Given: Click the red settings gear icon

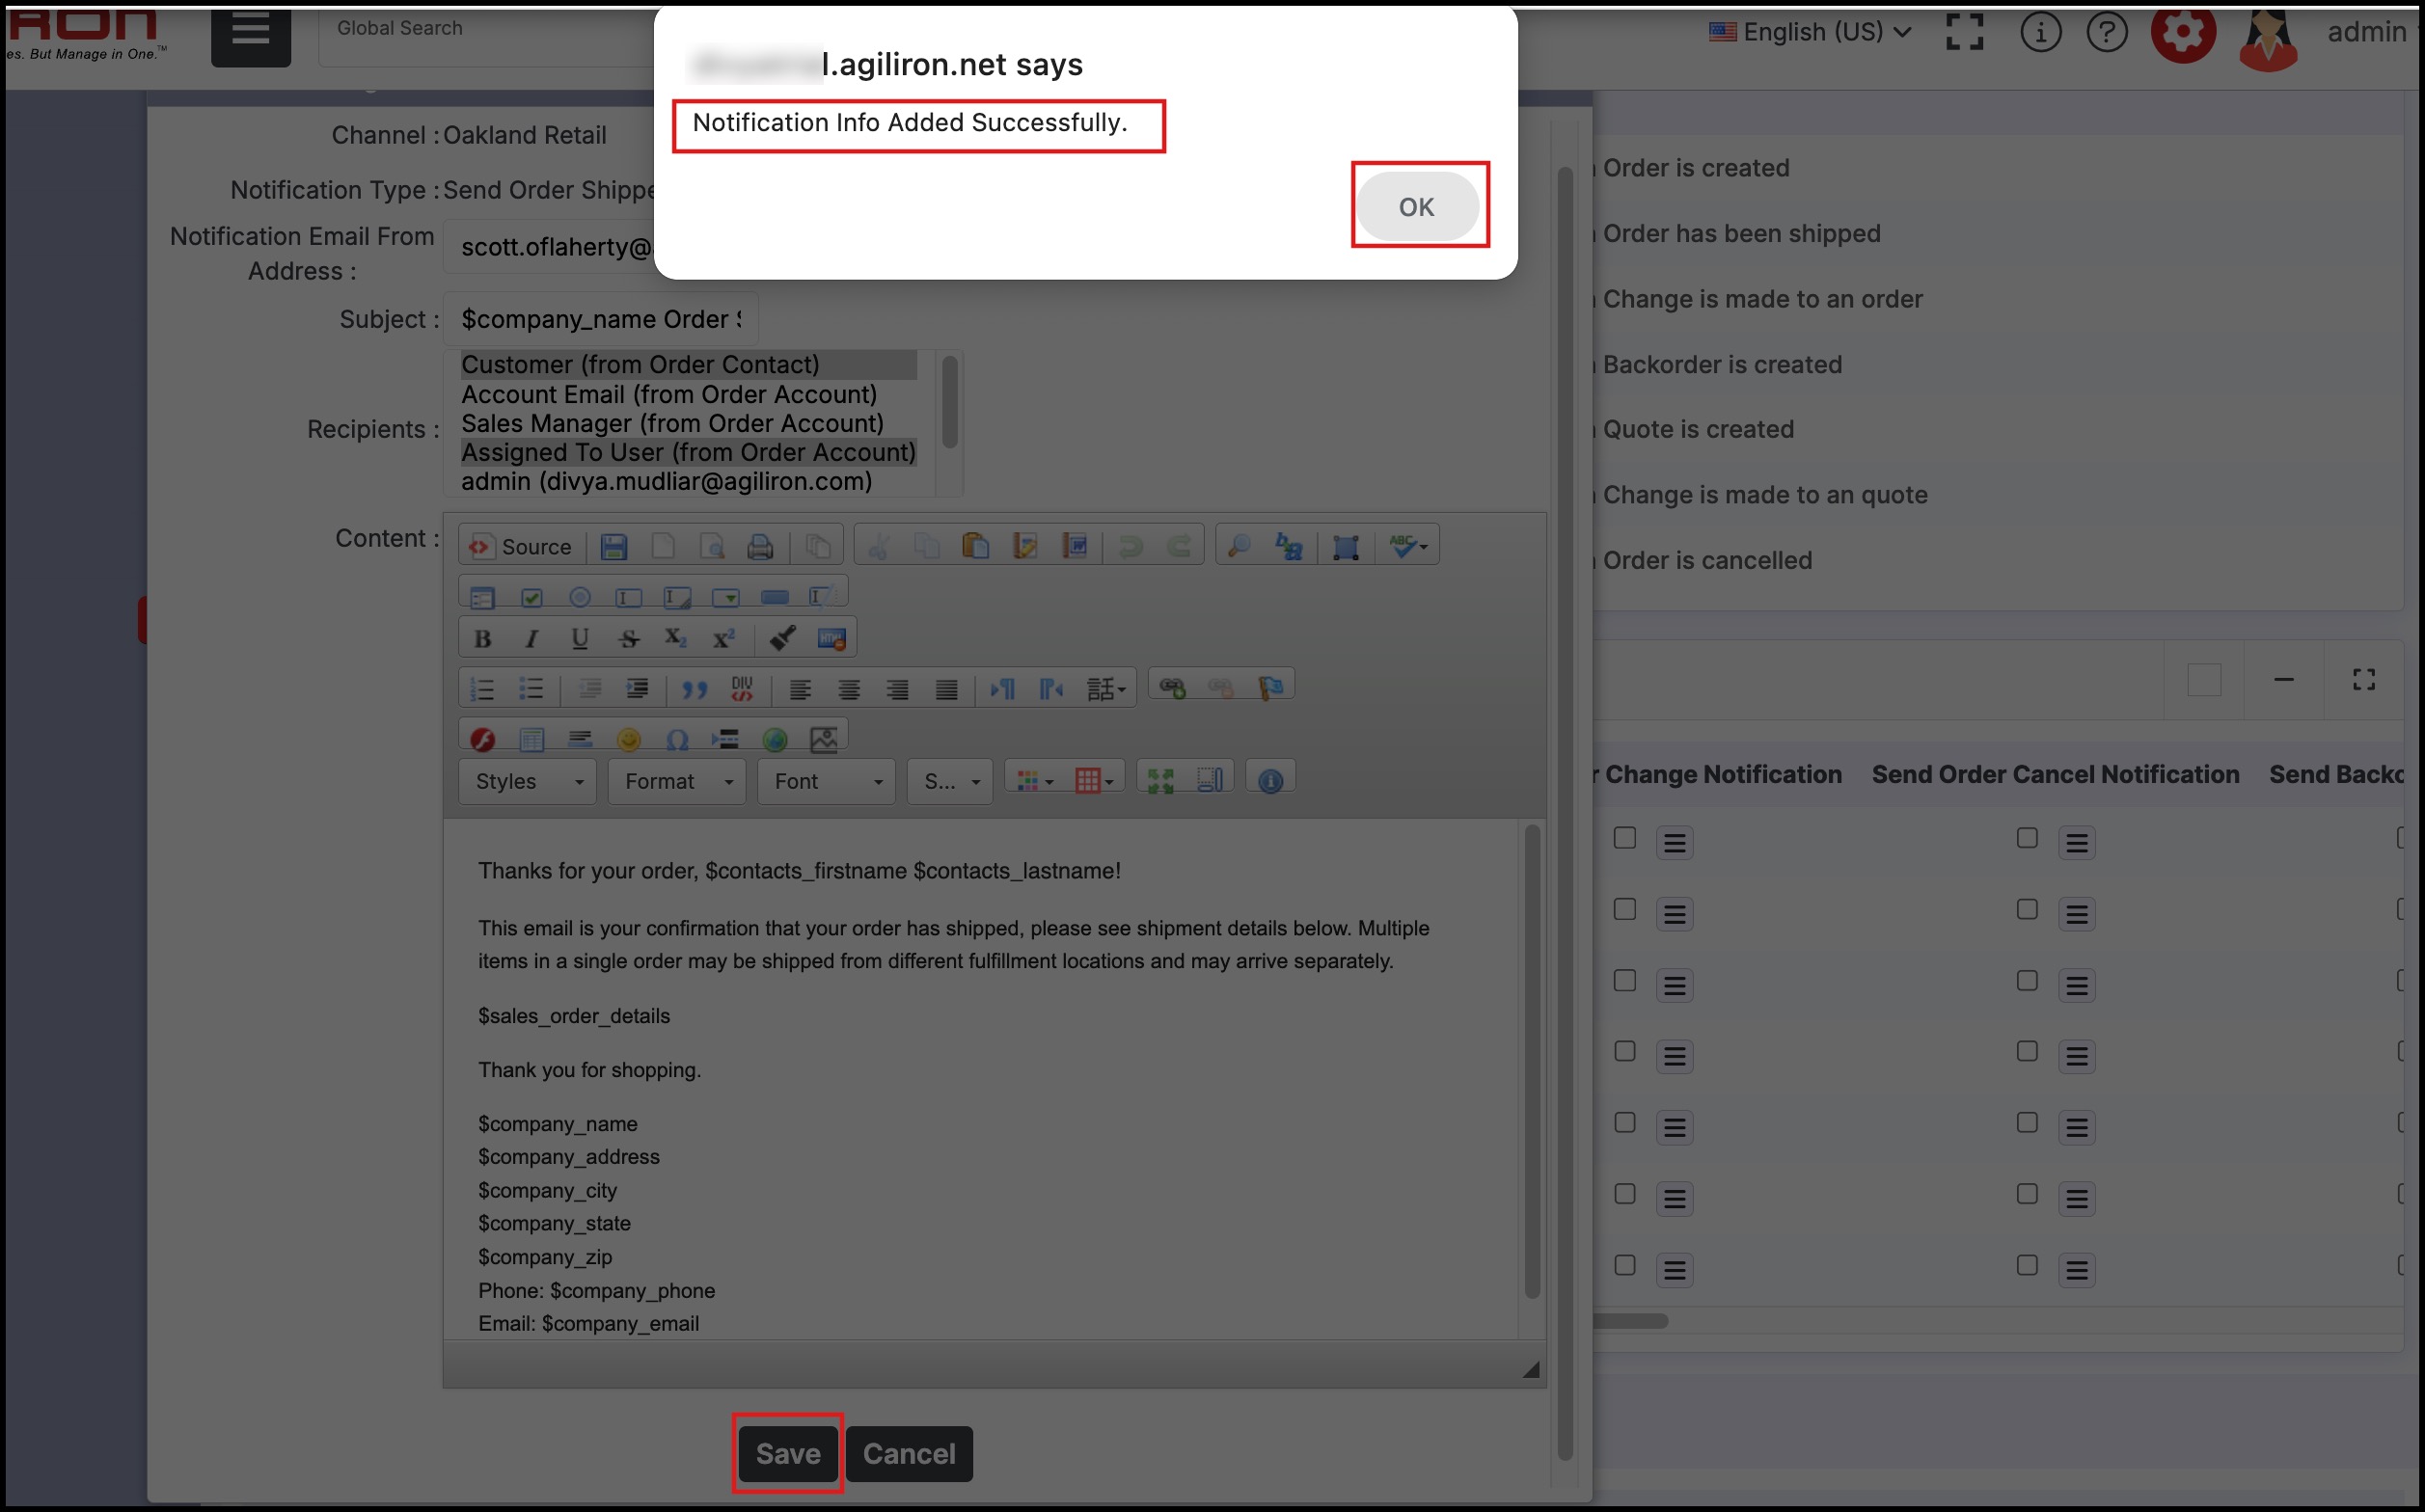Looking at the screenshot, I should click(2182, 33).
